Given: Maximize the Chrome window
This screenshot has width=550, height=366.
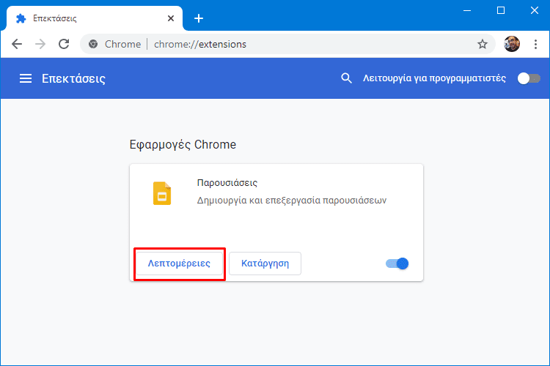Looking at the screenshot, I should tap(501, 10).
